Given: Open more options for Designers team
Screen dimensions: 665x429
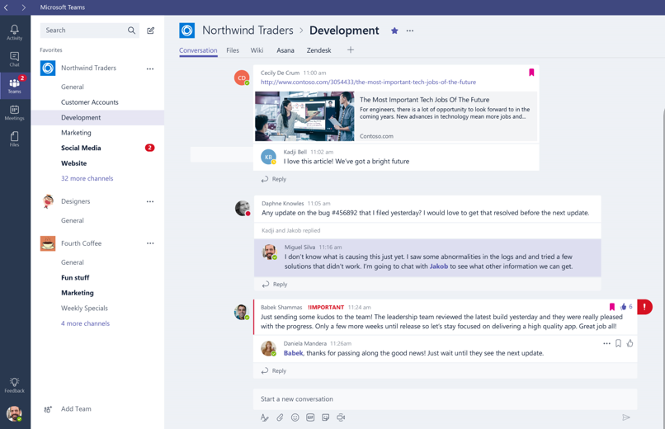Looking at the screenshot, I should point(150,201).
